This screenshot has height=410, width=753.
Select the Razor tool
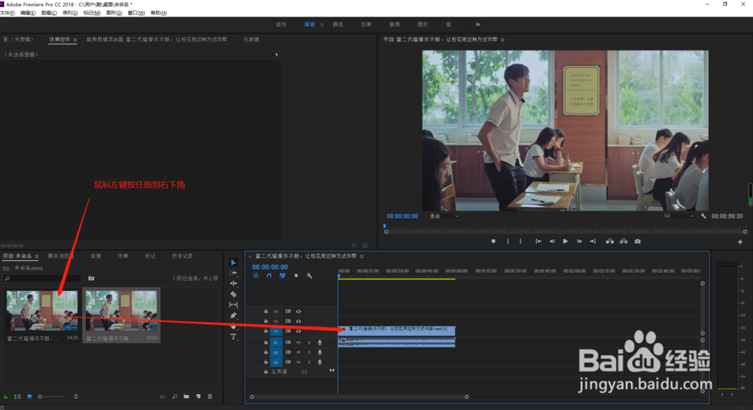(x=233, y=294)
